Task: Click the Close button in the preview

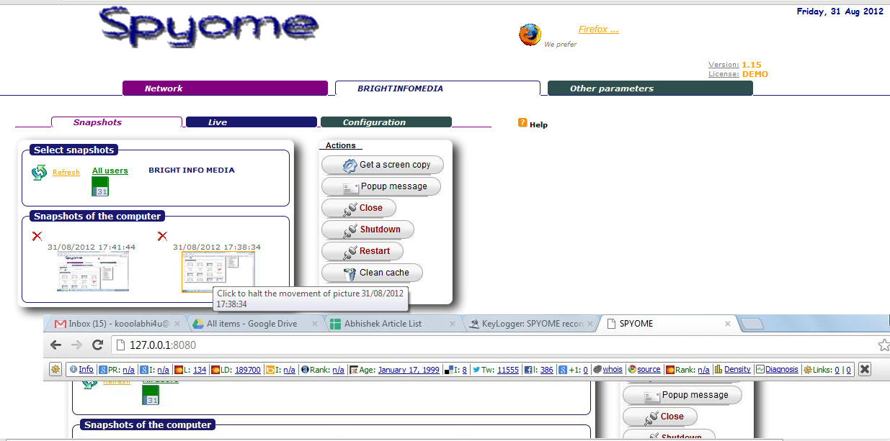Action: click(x=660, y=417)
